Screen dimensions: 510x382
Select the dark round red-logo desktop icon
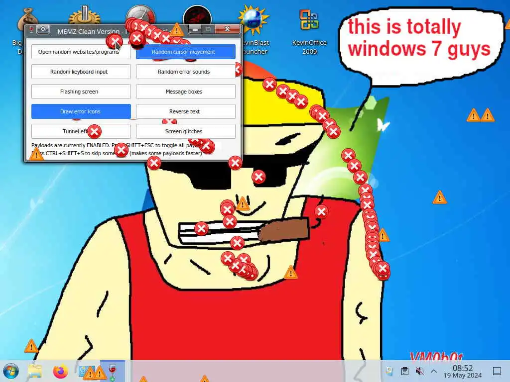pyautogui.click(x=197, y=15)
